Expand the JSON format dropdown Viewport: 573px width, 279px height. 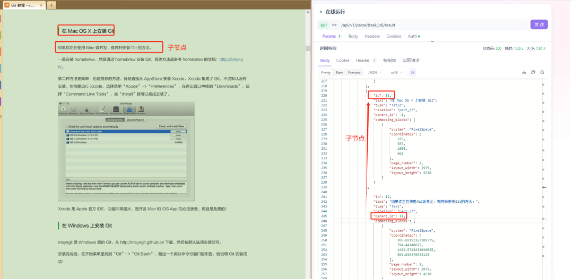(375, 73)
